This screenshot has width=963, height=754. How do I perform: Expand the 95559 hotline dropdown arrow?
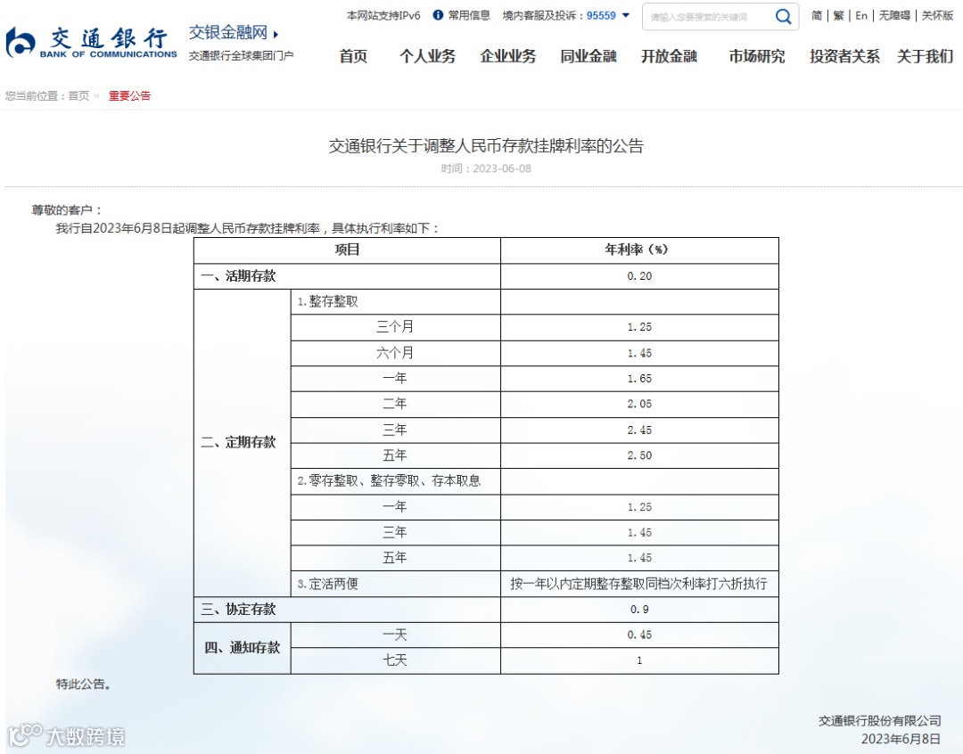tap(626, 15)
